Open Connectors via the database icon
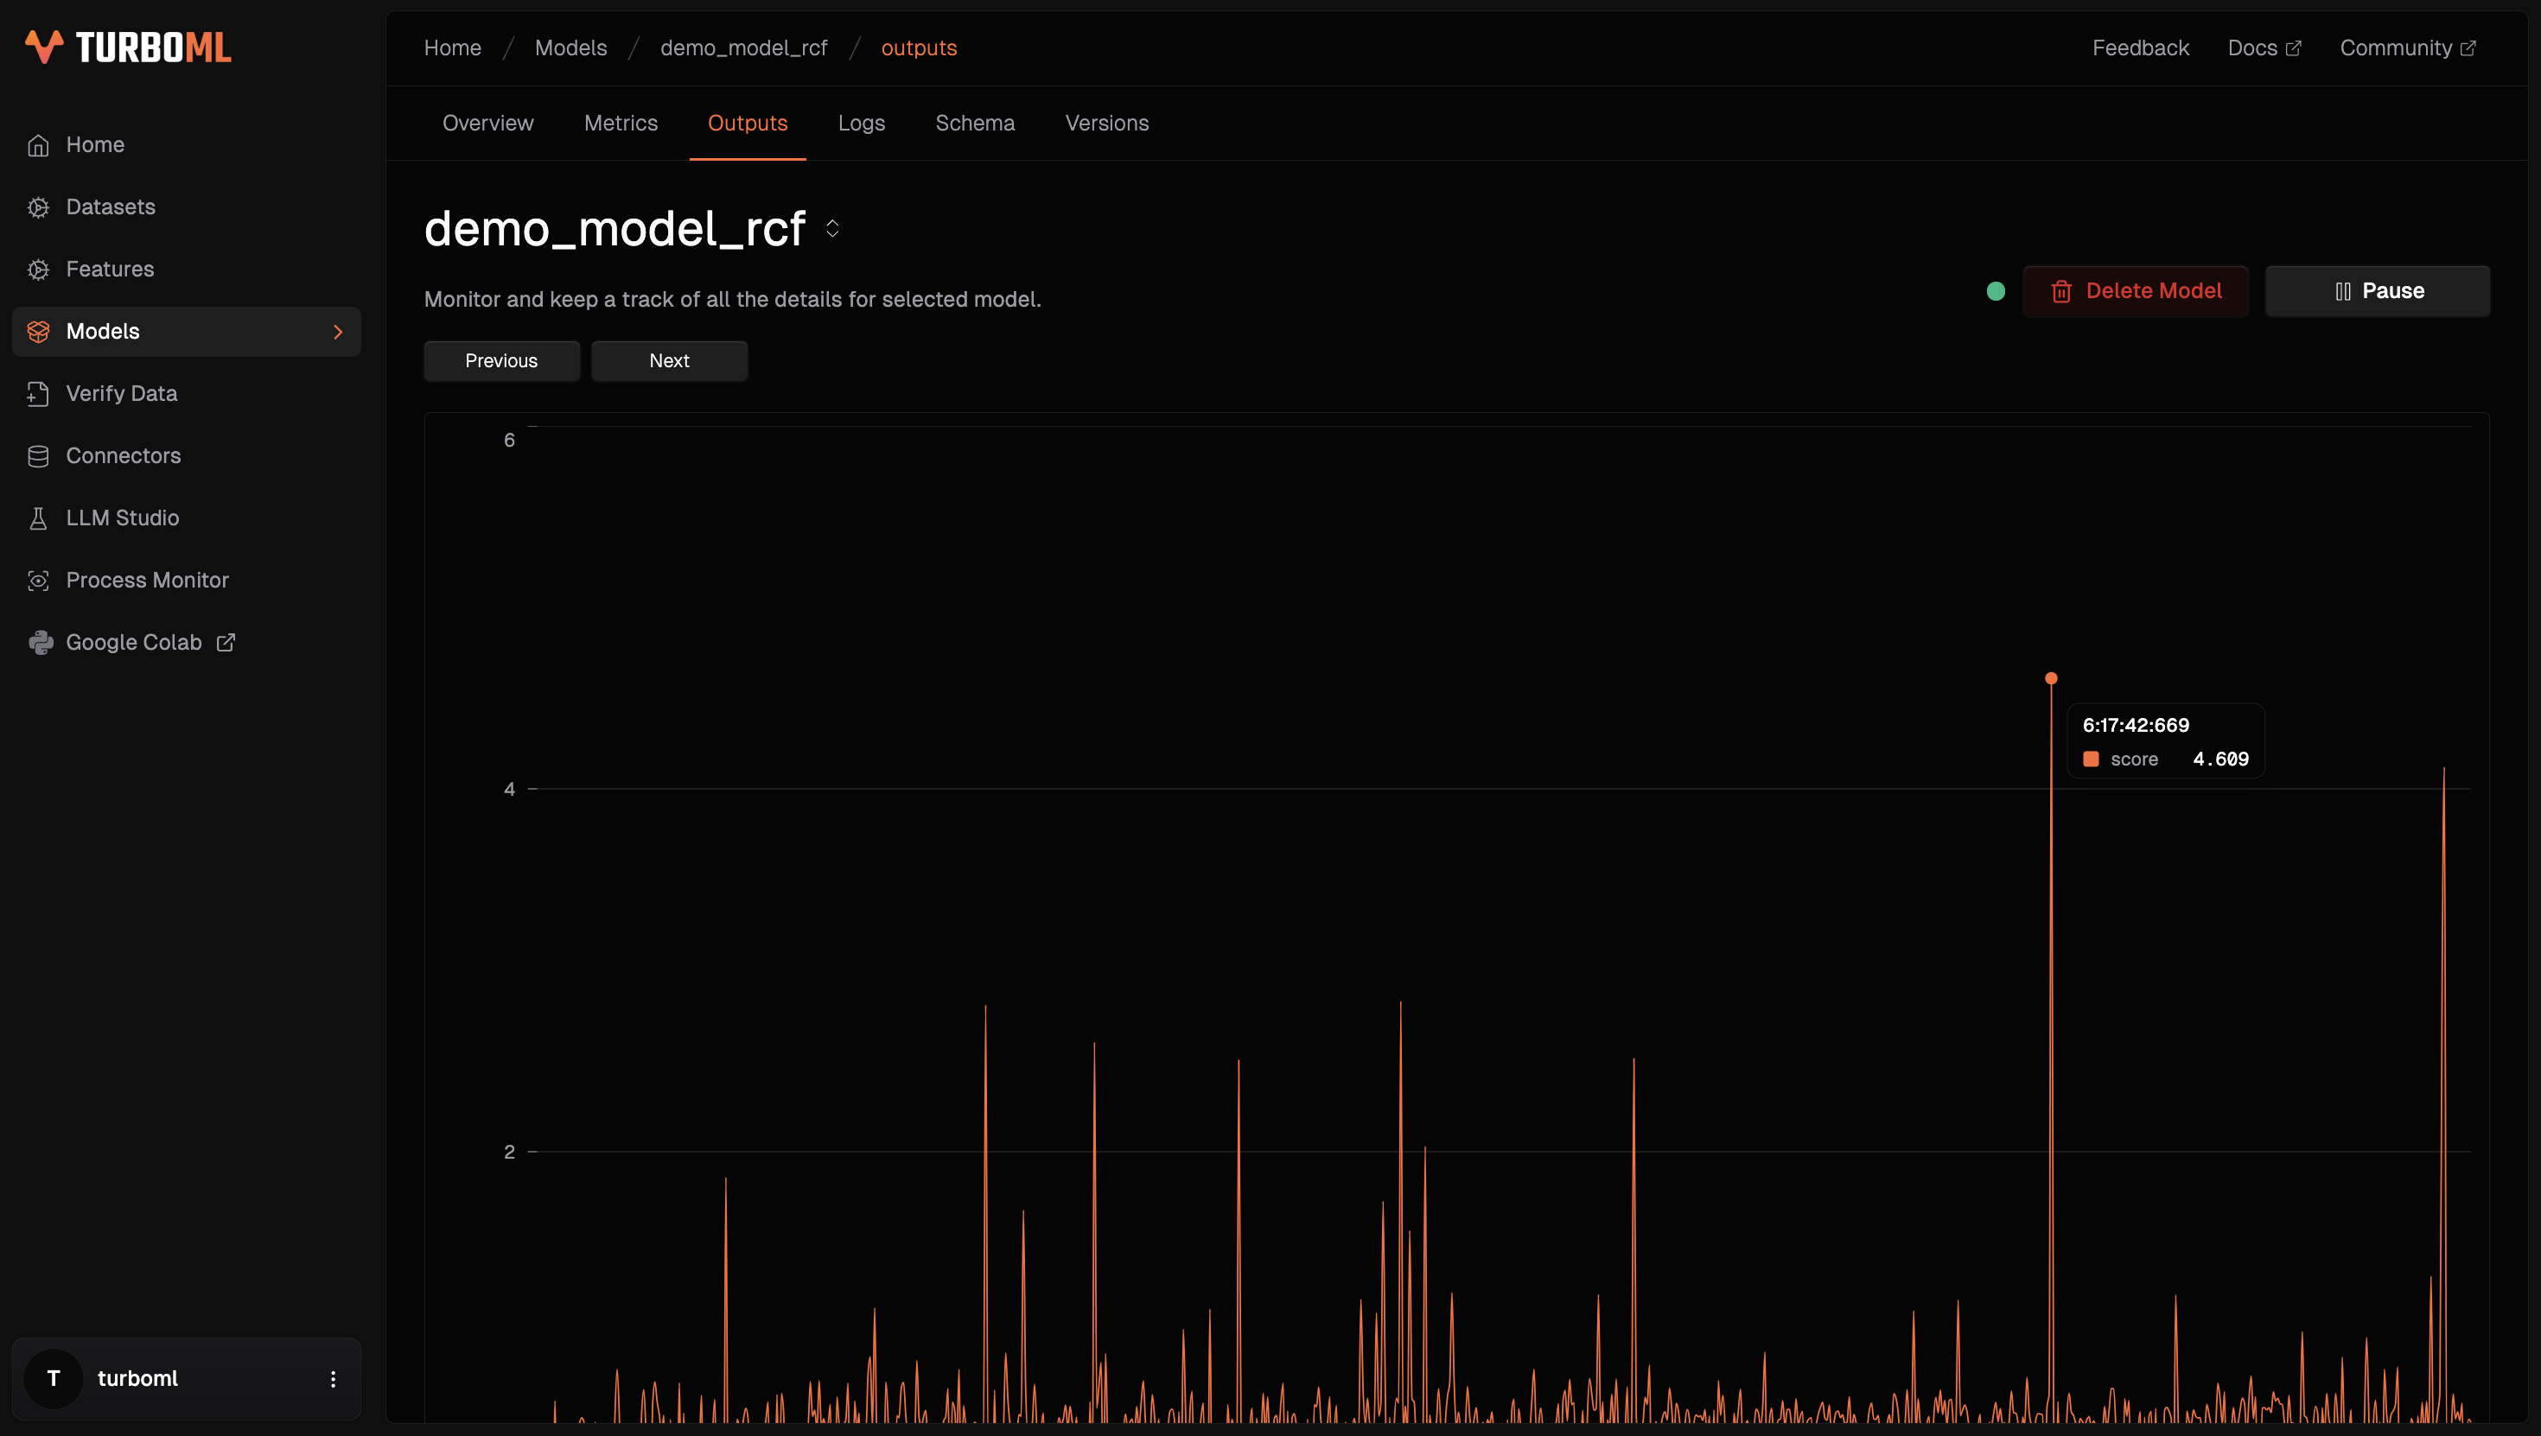 [x=39, y=455]
